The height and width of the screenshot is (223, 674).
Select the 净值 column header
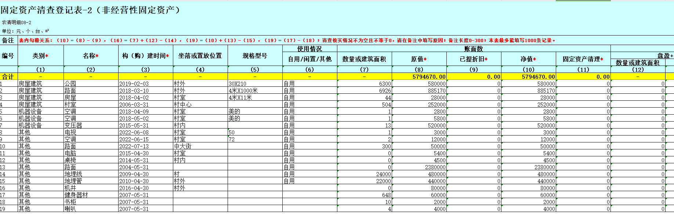pyautogui.click(x=528, y=59)
